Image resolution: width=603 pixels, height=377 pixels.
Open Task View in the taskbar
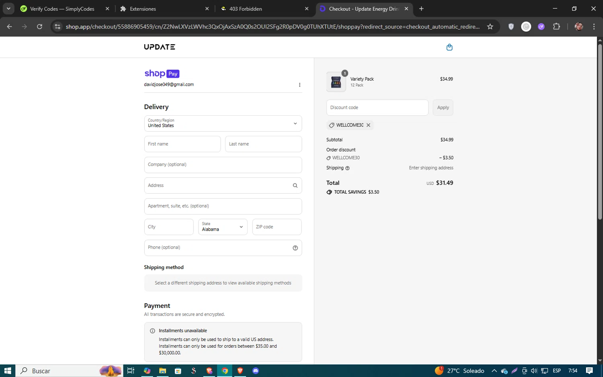pos(131,371)
